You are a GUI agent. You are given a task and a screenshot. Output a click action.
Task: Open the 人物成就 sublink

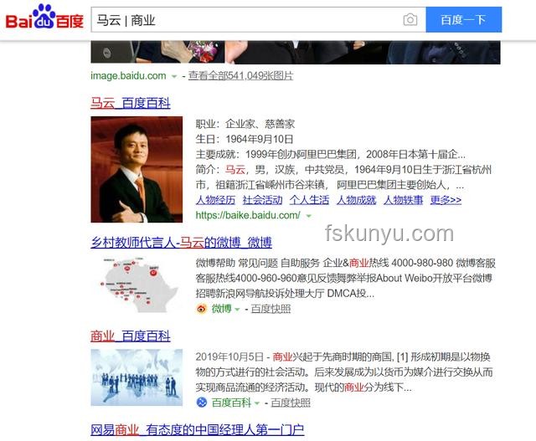pyautogui.click(x=356, y=200)
